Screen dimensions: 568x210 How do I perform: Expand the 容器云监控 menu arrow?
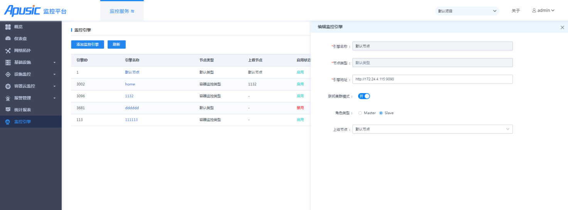54,86
